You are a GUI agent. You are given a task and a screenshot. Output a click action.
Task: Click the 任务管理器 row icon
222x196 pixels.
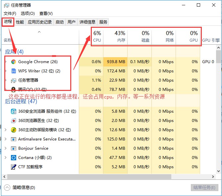(14, 80)
